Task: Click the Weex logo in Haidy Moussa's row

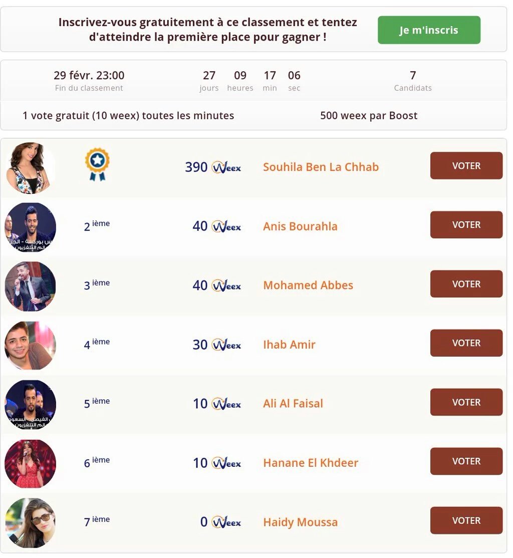Action: point(226,522)
